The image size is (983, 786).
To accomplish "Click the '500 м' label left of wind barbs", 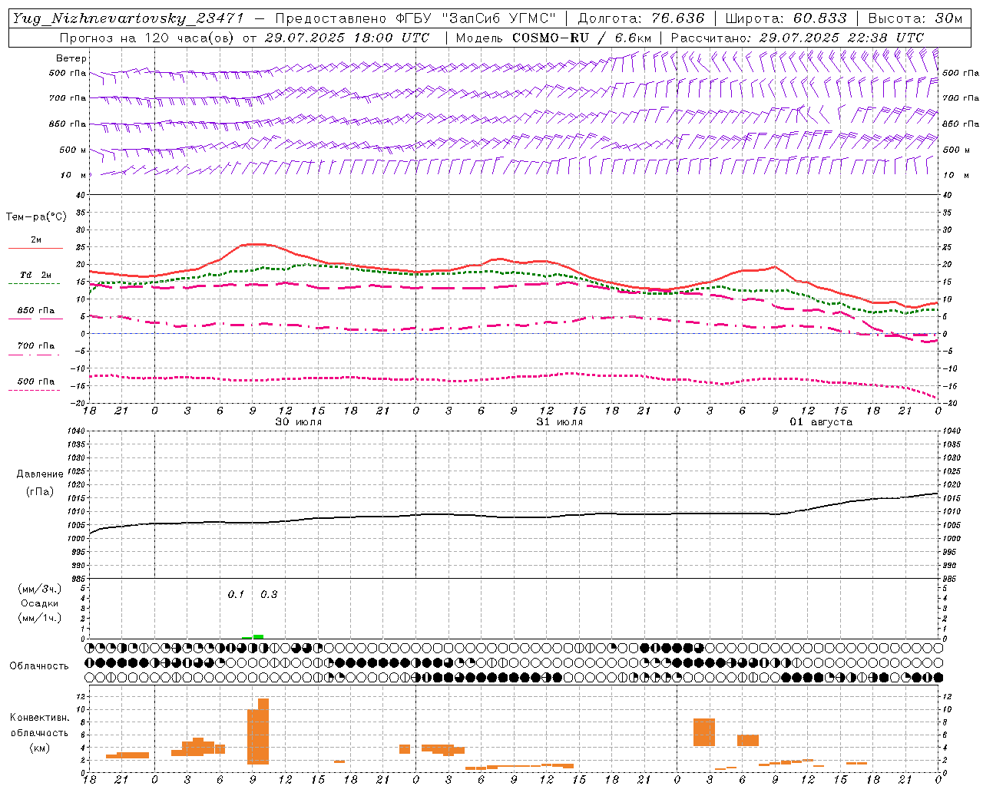I will pyautogui.click(x=74, y=150).
